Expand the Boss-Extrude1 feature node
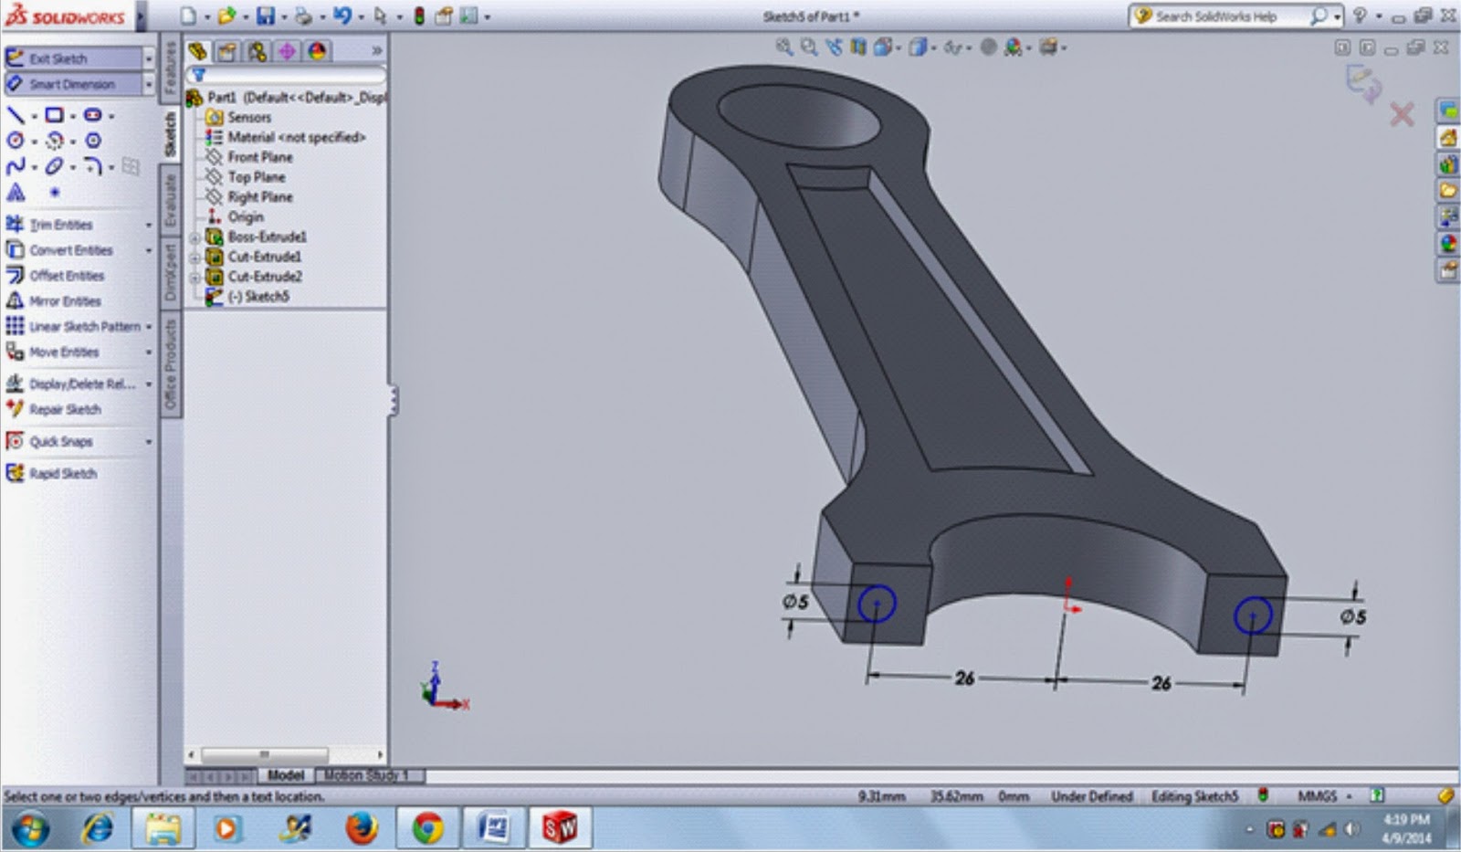The image size is (1461, 852). [194, 237]
